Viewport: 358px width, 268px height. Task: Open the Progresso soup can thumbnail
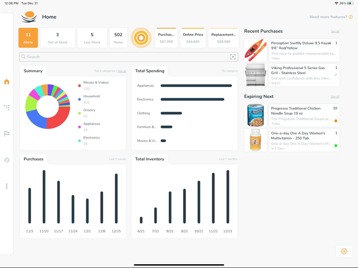255,115
